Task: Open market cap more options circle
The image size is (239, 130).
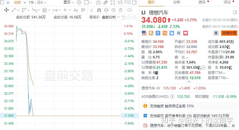Action: point(203,67)
